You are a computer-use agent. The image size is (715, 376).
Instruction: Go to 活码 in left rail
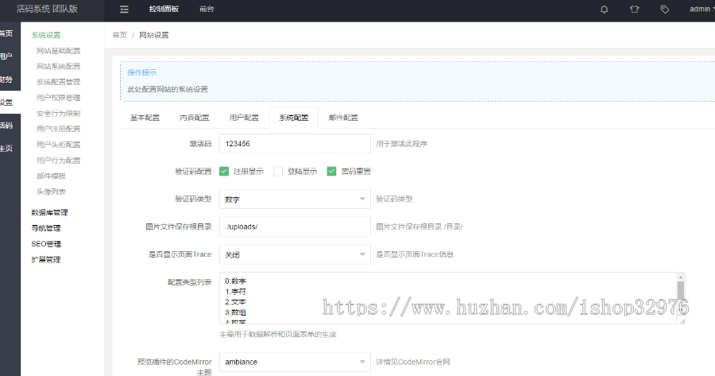[x=10, y=126]
